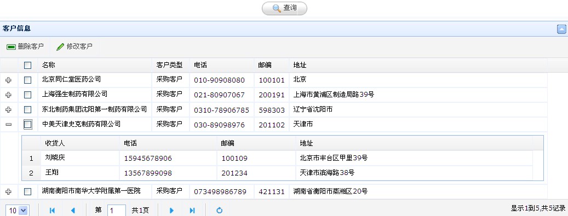Click address 天津市滨海路38号
The width and height of the screenshot is (568, 216).
click(327, 173)
